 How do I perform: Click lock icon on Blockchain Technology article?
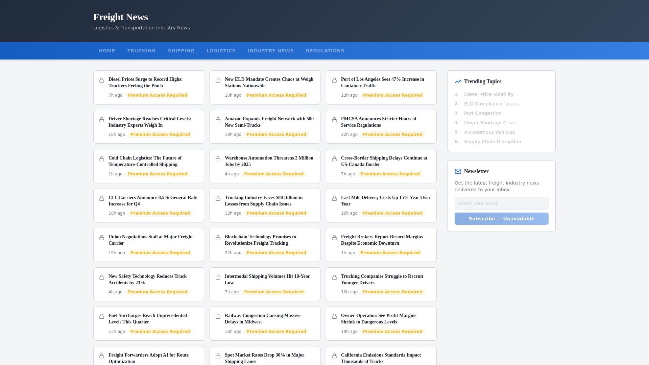pos(218,238)
